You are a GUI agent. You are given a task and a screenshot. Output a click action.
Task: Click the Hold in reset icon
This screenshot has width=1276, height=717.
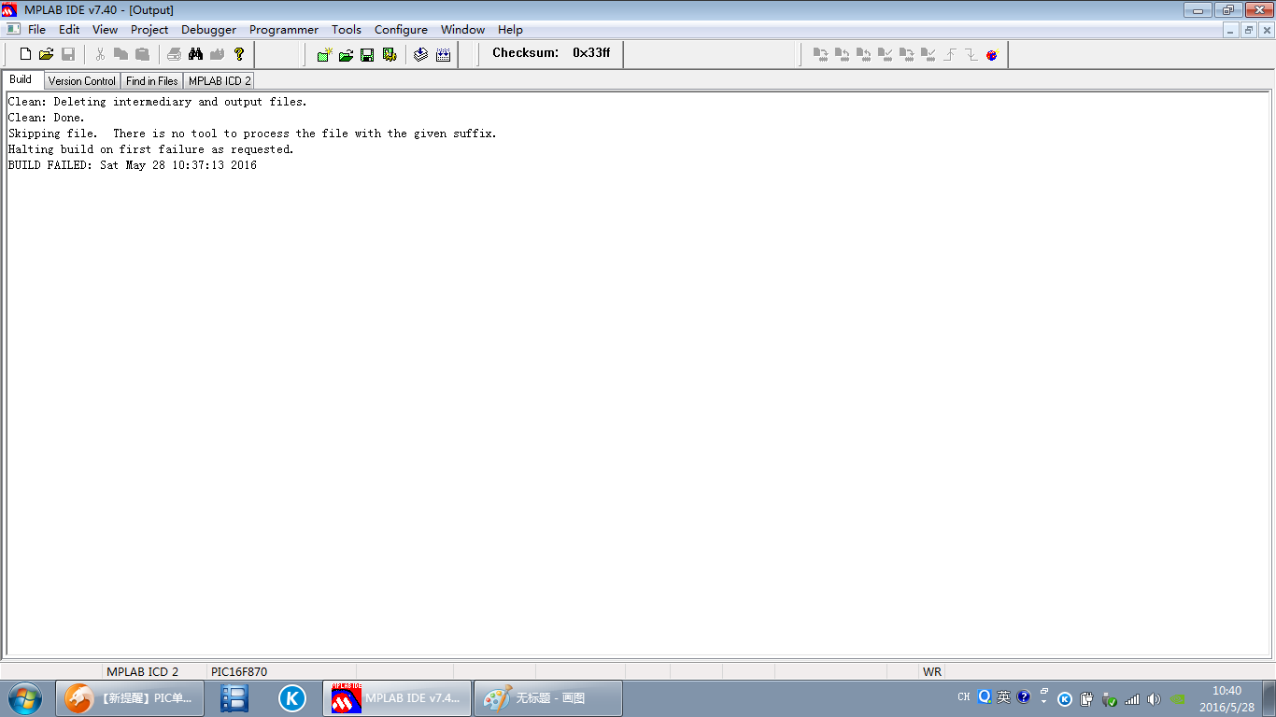[971, 54]
